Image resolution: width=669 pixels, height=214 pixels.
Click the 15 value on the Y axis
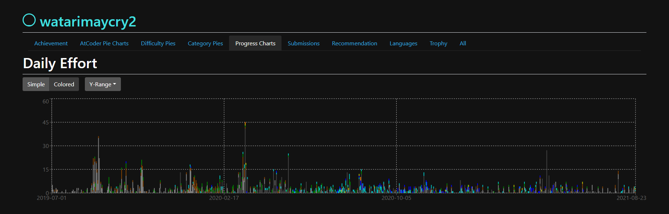pos(46,170)
